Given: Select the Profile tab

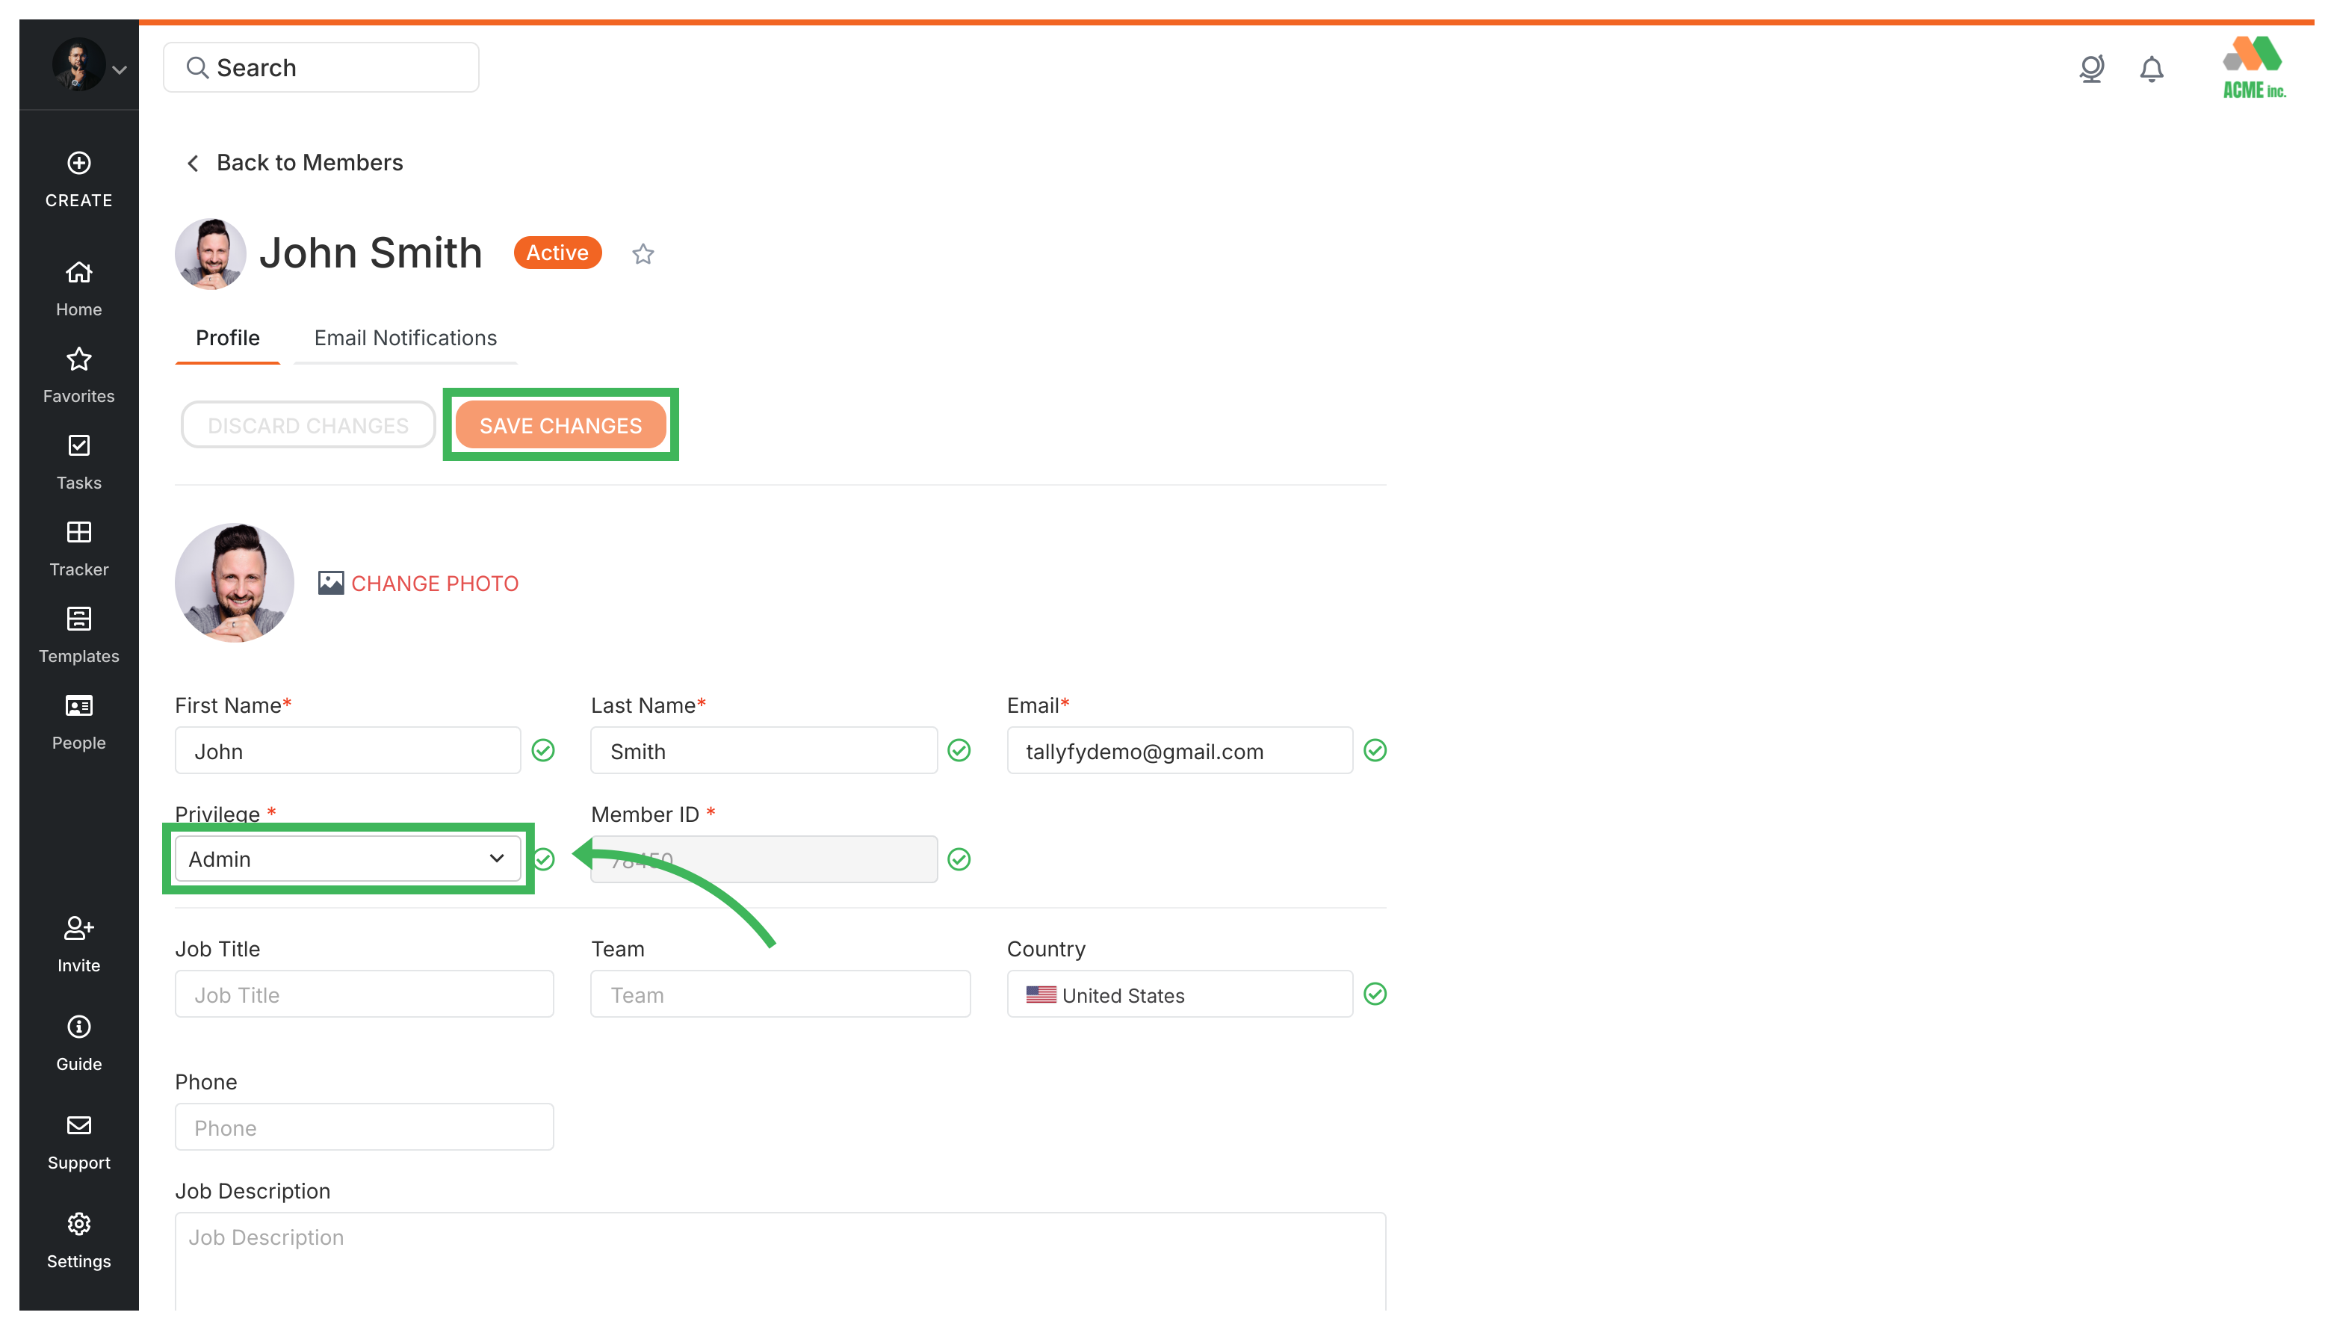Looking at the screenshot, I should (226, 338).
